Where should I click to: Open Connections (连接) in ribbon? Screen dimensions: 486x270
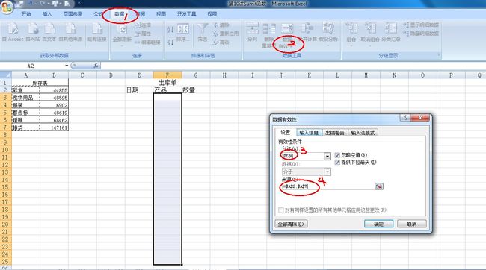click(143, 25)
